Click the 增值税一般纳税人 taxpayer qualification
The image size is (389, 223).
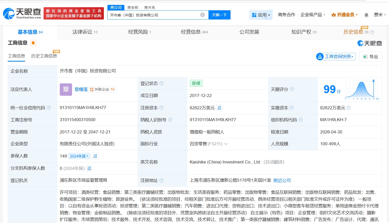click(x=207, y=132)
